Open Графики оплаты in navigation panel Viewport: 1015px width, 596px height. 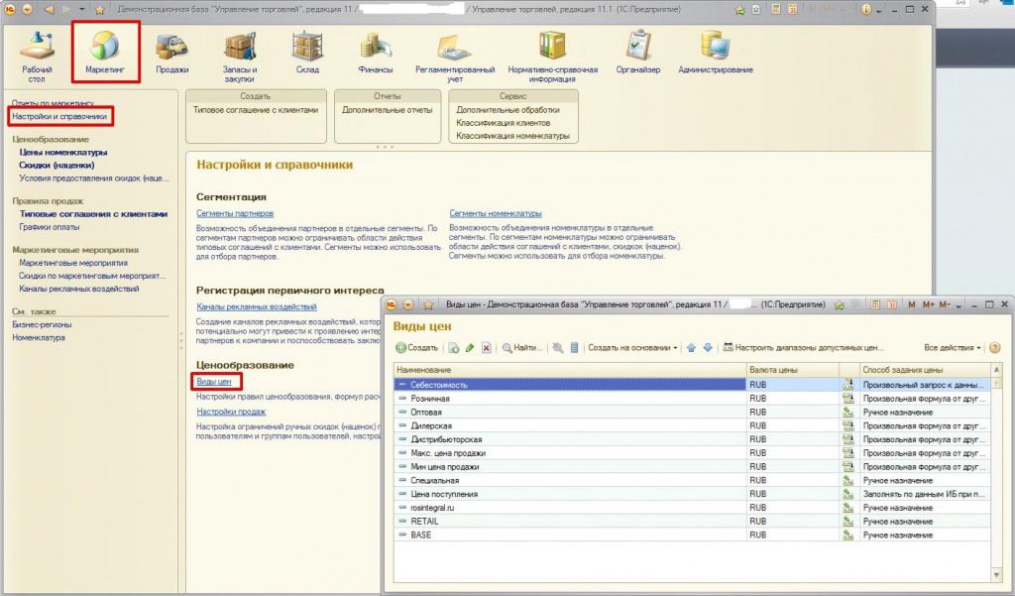coord(50,227)
